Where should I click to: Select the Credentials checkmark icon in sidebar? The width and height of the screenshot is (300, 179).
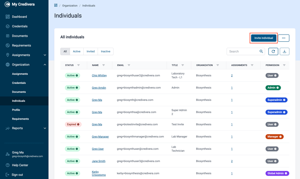click(x=8, y=26)
